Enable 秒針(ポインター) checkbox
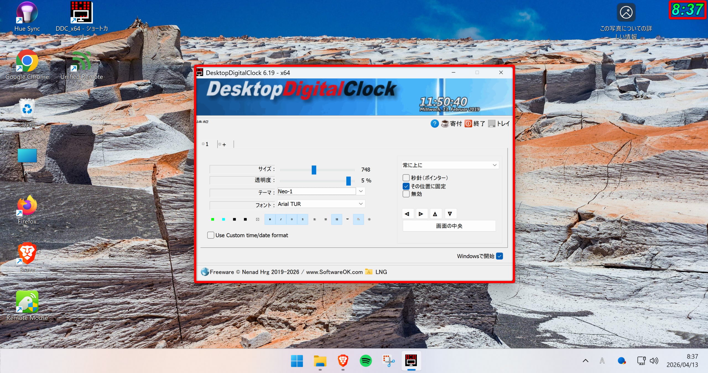The image size is (708, 373). point(406,178)
